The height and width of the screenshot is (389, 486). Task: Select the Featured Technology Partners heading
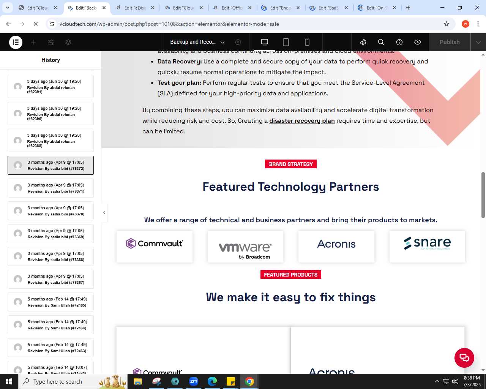291,187
